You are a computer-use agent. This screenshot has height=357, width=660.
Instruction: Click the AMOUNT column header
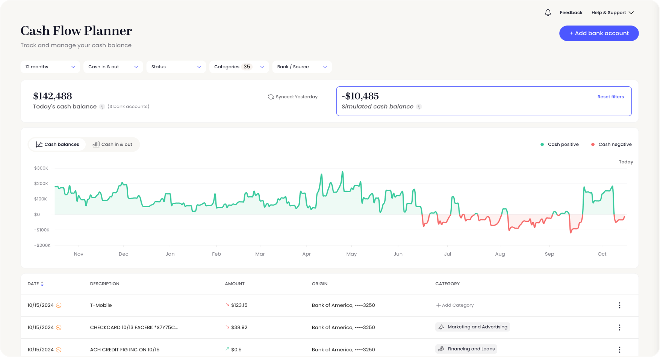[x=235, y=284]
